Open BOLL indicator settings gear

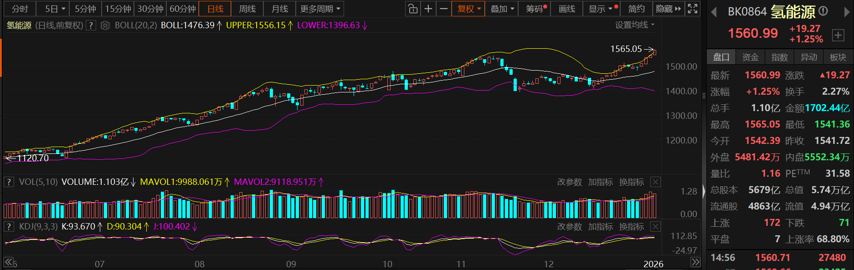105,25
